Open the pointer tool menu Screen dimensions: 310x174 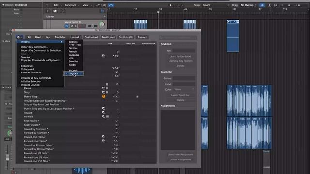click(x=172, y=5)
